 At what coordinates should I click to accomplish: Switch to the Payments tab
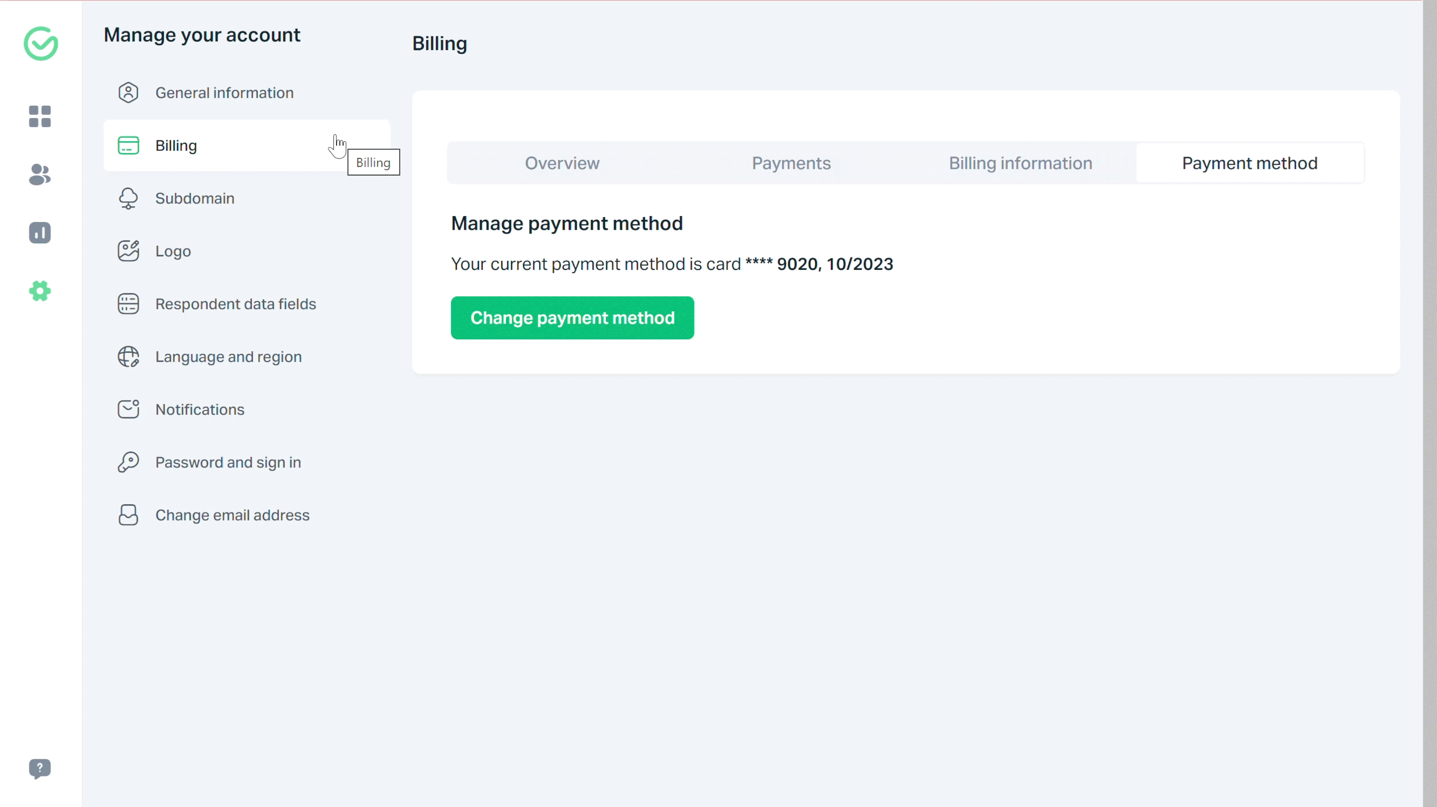(x=791, y=163)
